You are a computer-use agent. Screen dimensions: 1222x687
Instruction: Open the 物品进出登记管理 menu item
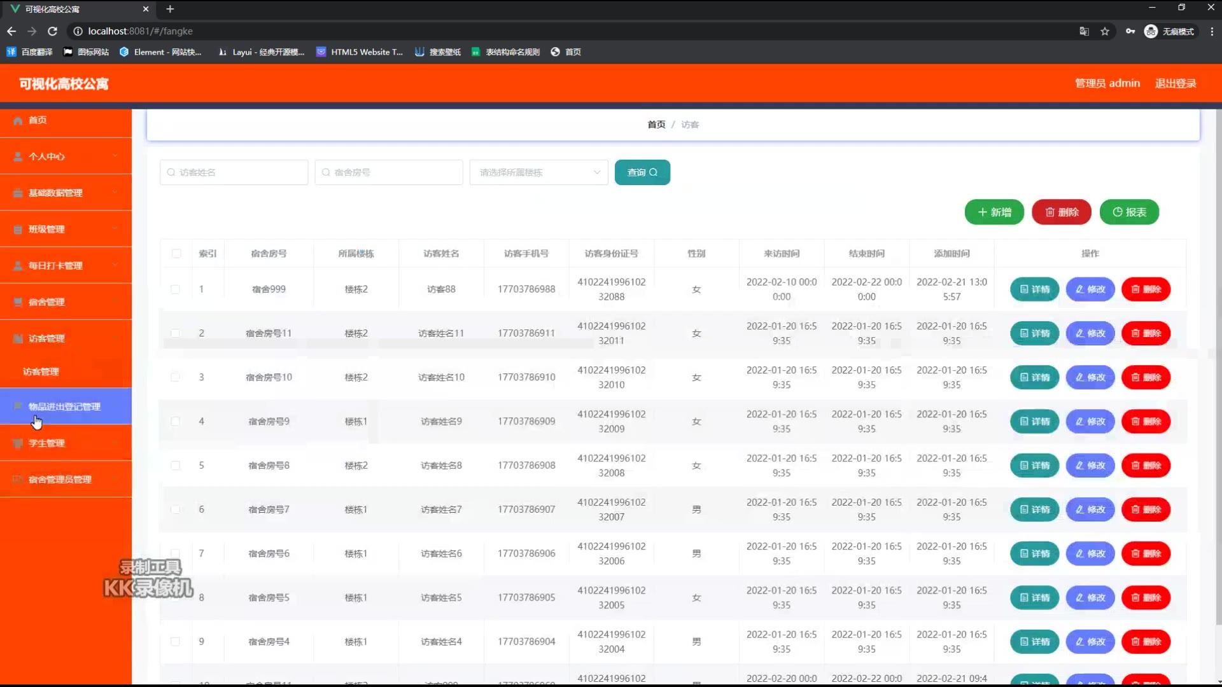click(x=66, y=406)
